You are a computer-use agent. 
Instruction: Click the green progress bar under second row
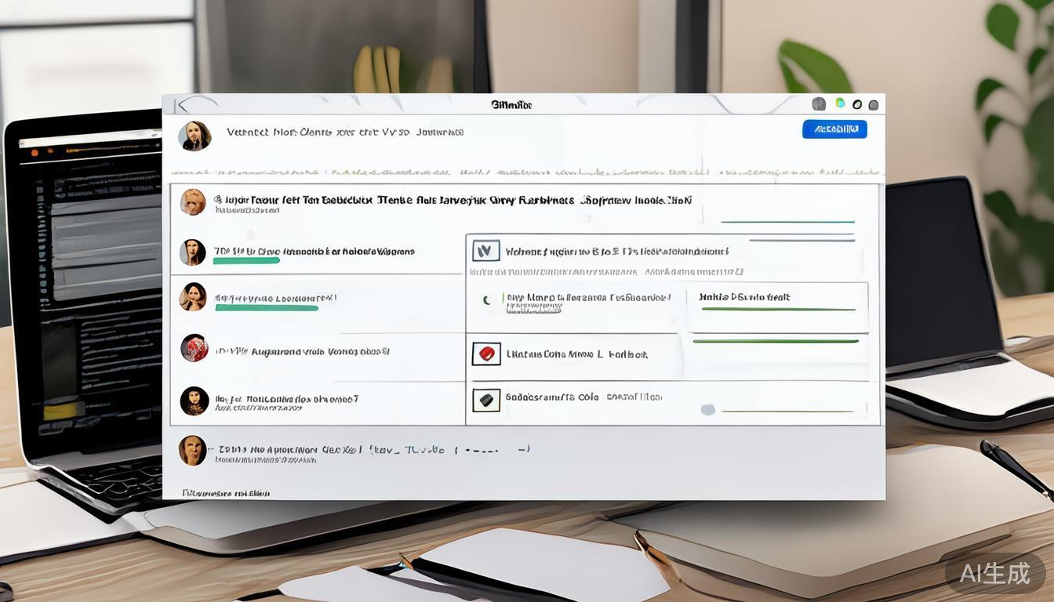click(246, 261)
